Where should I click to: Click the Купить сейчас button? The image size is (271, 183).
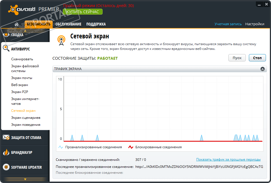pyautogui.click(x=83, y=12)
